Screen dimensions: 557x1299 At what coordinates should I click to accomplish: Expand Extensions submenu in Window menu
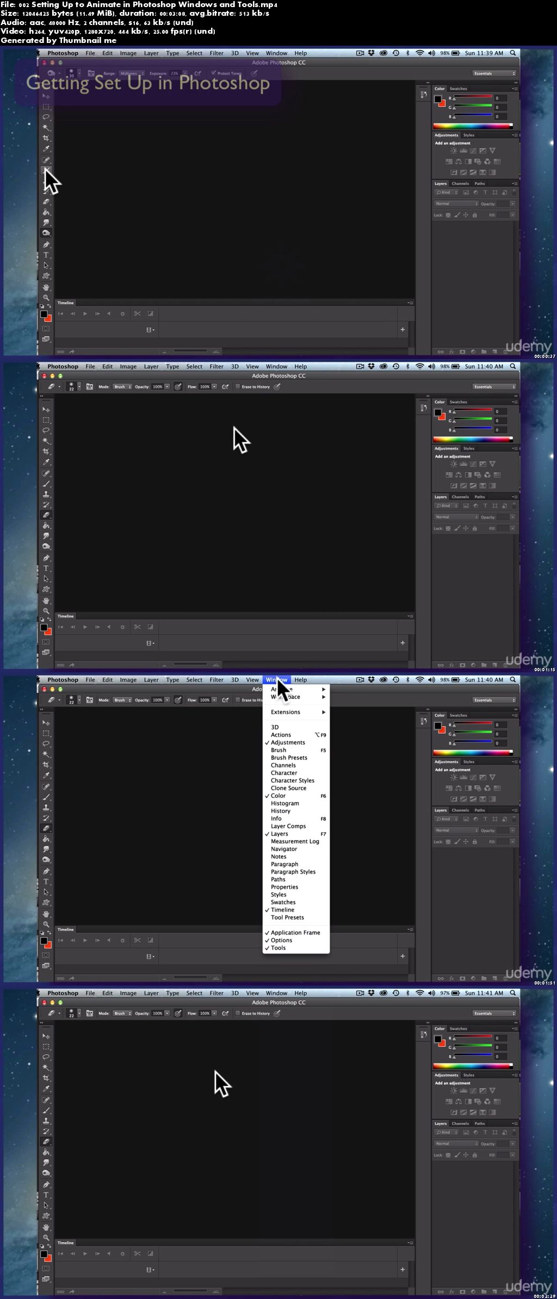[296, 712]
